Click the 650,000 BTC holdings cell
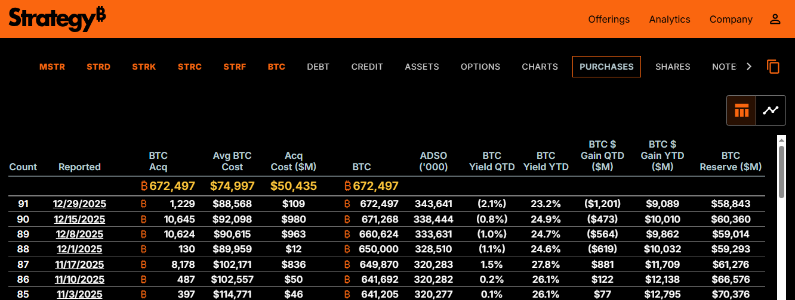795x300 pixels. tap(378, 249)
